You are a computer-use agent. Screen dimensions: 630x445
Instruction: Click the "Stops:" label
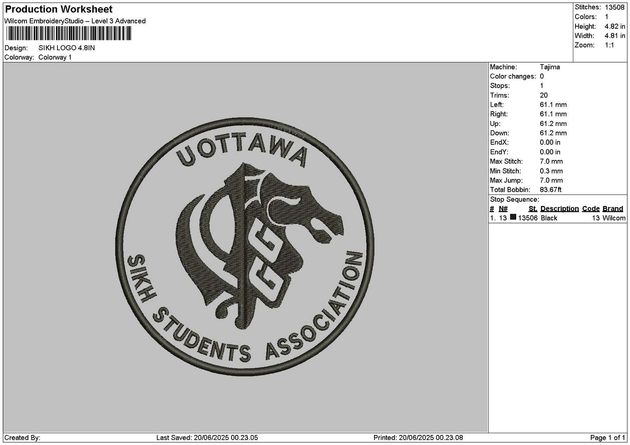click(x=500, y=86)
